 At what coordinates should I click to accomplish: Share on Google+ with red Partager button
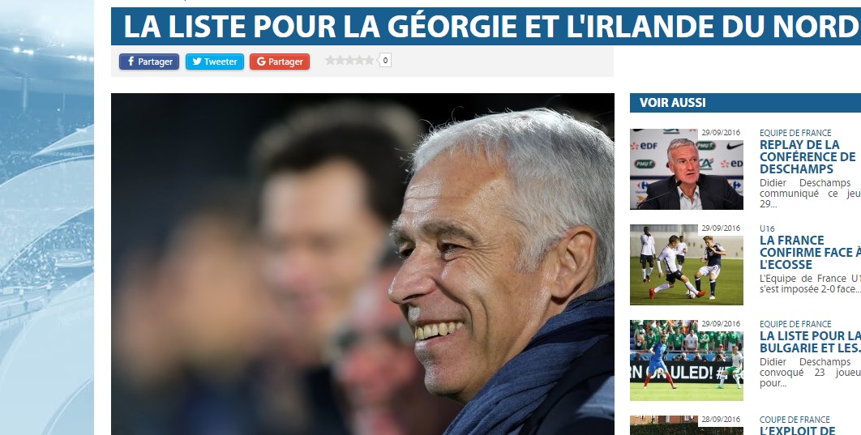click(x=280, y=62)
